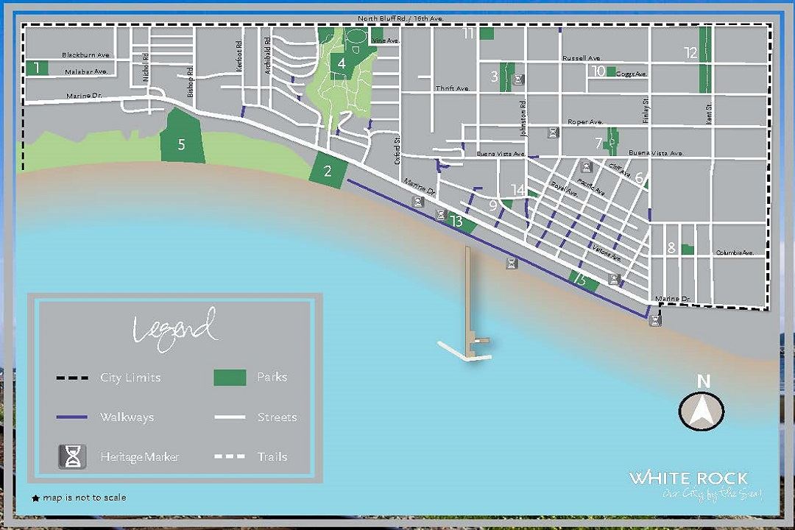Screen dimensions: 795x530
Task: Select the heritage marker right of park 15
Action: (x=614, y=279)
